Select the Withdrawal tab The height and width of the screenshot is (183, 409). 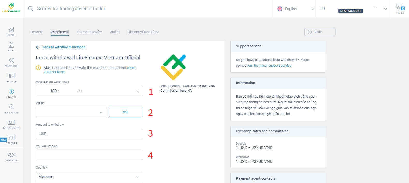pos(60,32)
